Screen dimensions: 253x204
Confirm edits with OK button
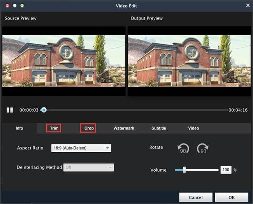[x=232, y=197]
